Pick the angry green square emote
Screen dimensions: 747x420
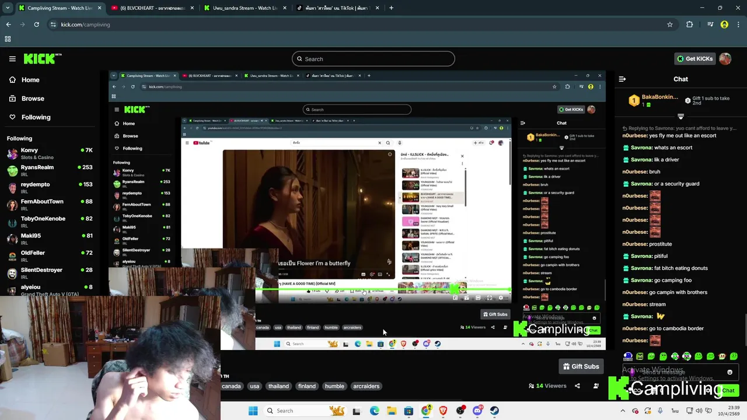click(640, 356)
